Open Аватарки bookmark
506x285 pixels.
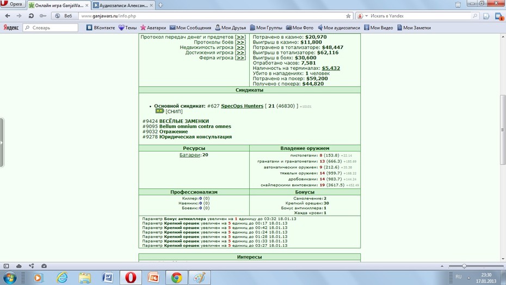[x=153, y=28]
